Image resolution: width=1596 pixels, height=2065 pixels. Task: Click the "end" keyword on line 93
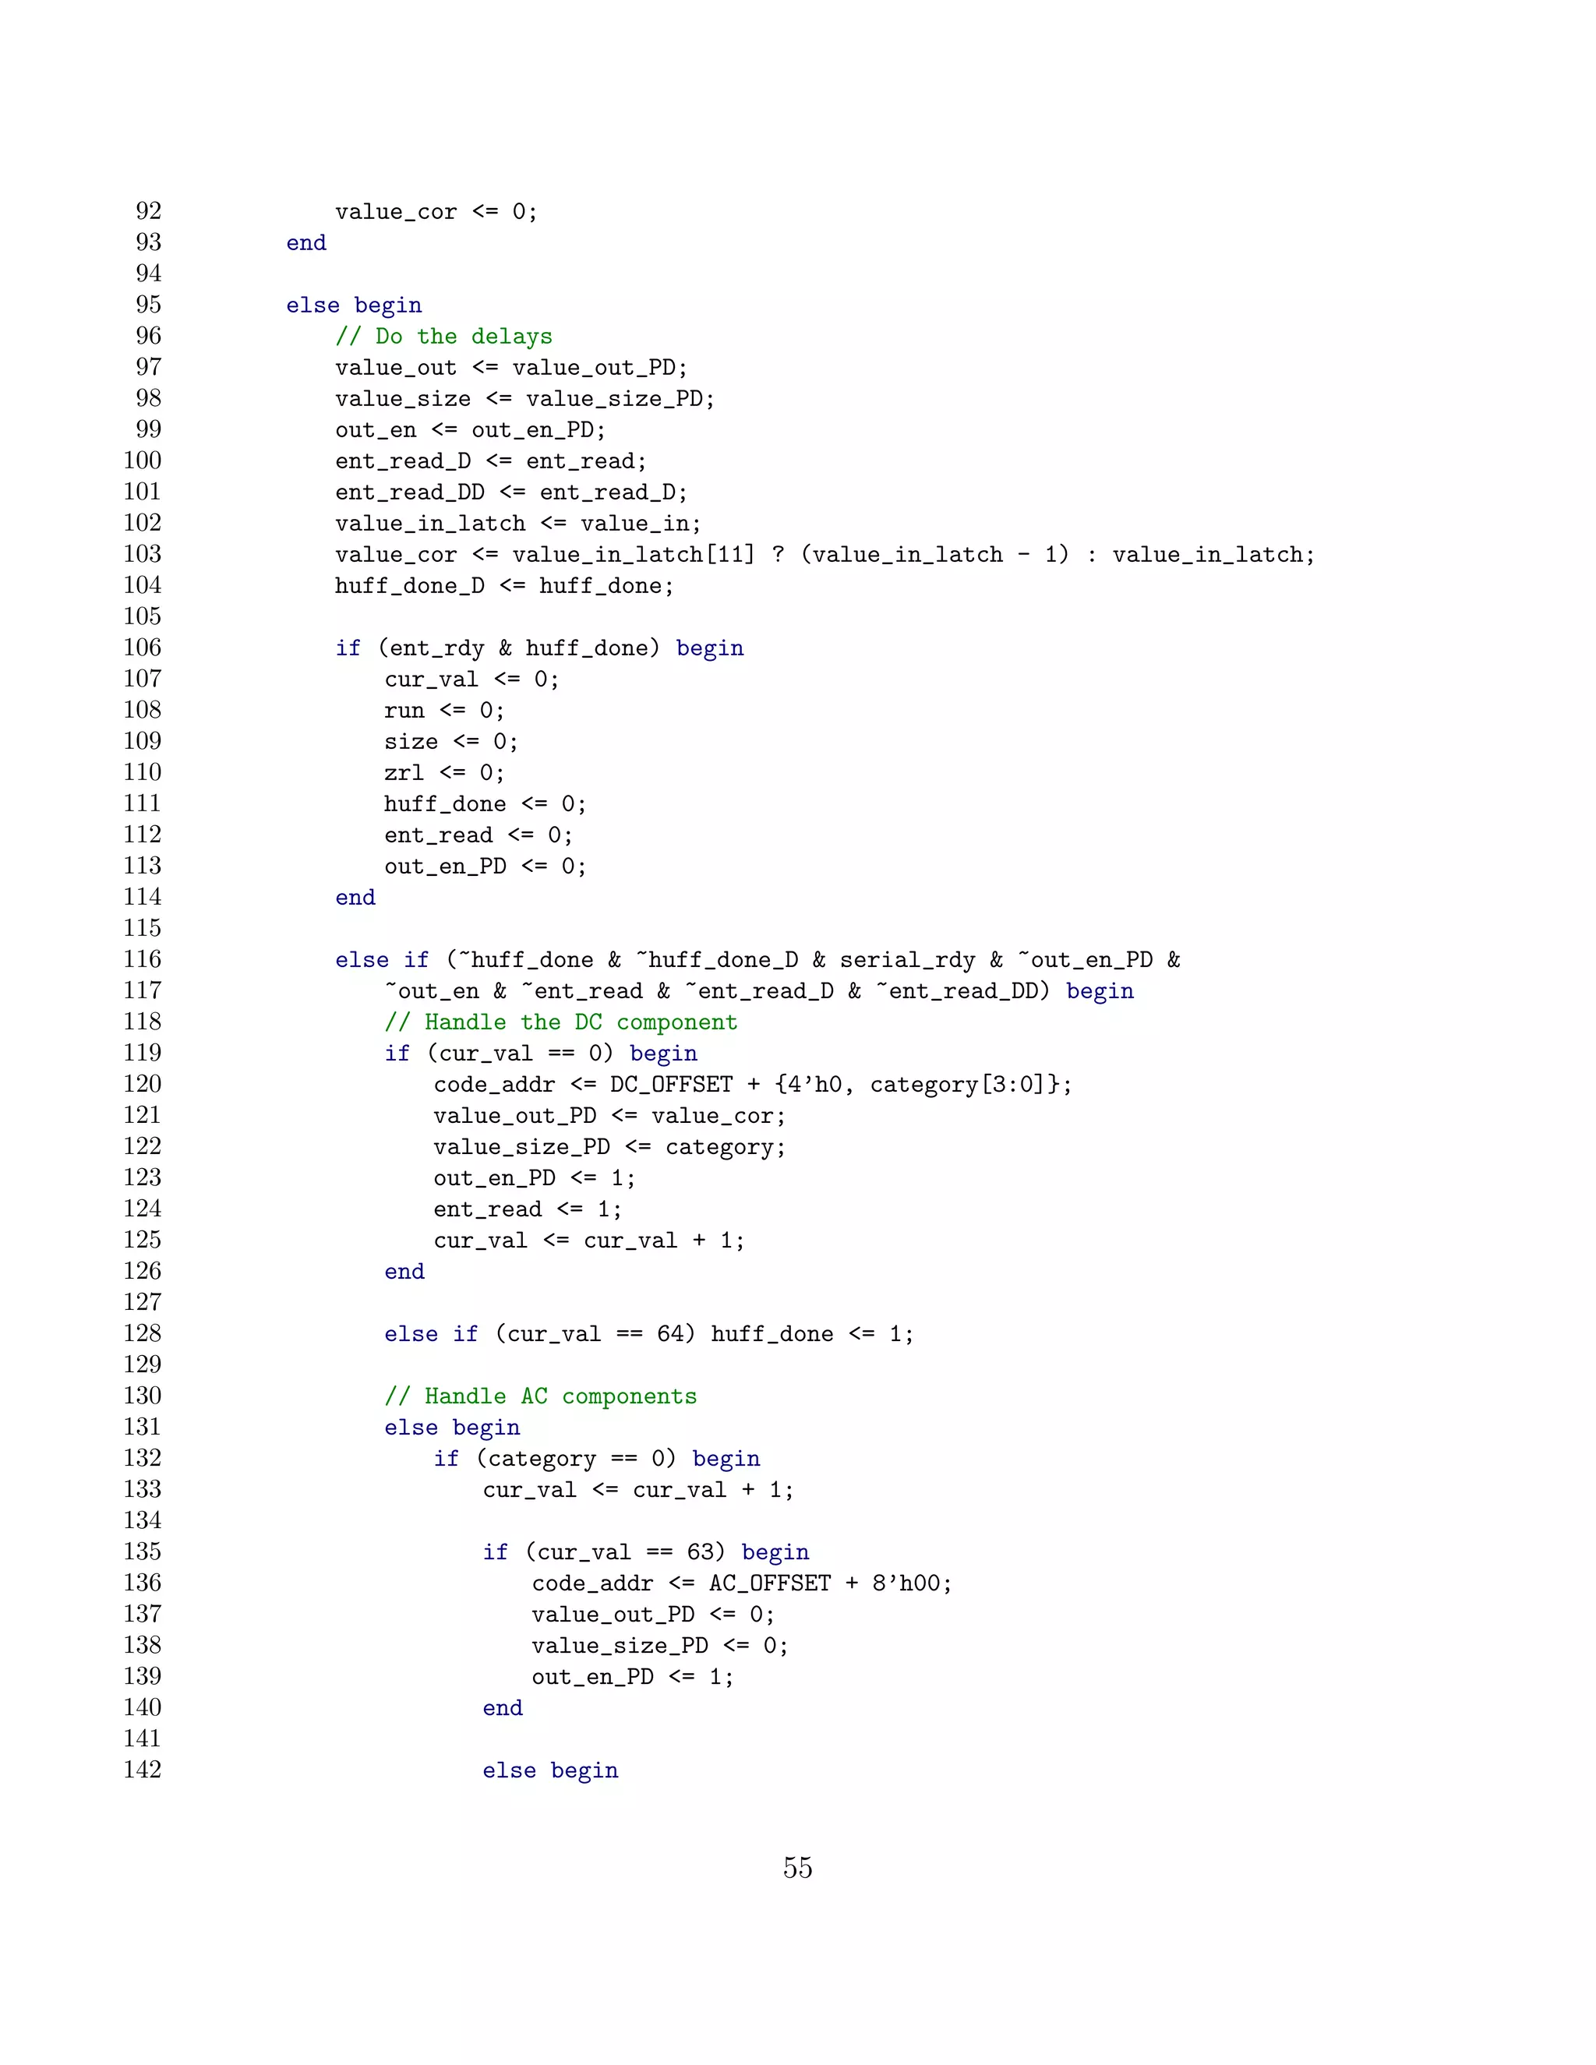(306, 243)
